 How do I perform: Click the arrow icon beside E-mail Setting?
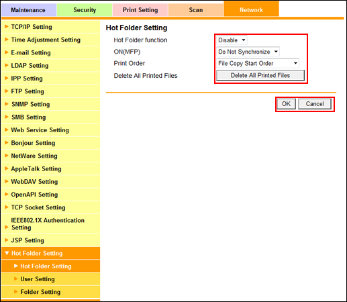pyautogui.click(x=7, y=52)
